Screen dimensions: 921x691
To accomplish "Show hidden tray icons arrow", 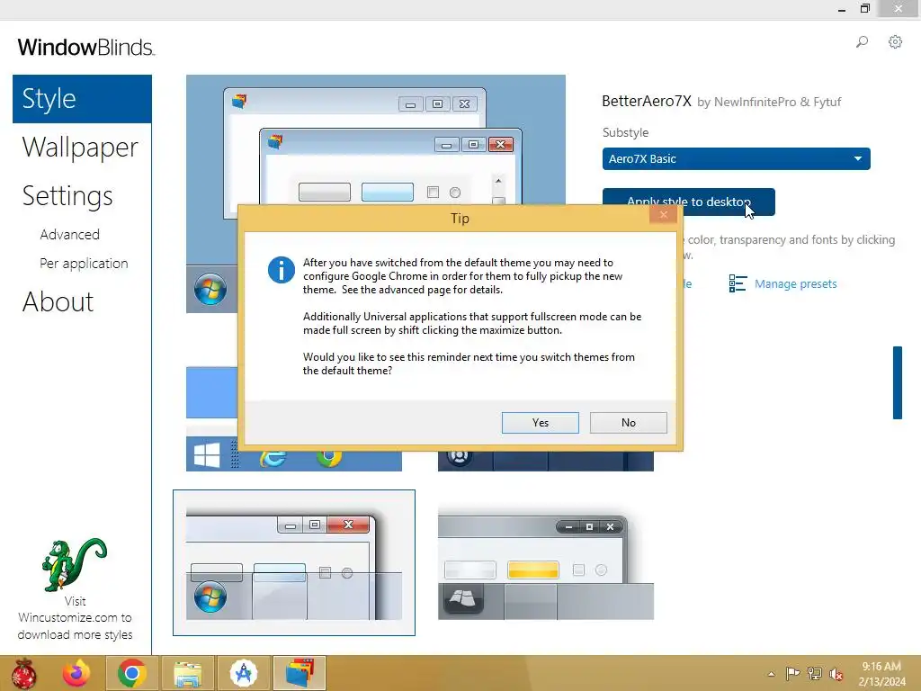I will 771,674.
